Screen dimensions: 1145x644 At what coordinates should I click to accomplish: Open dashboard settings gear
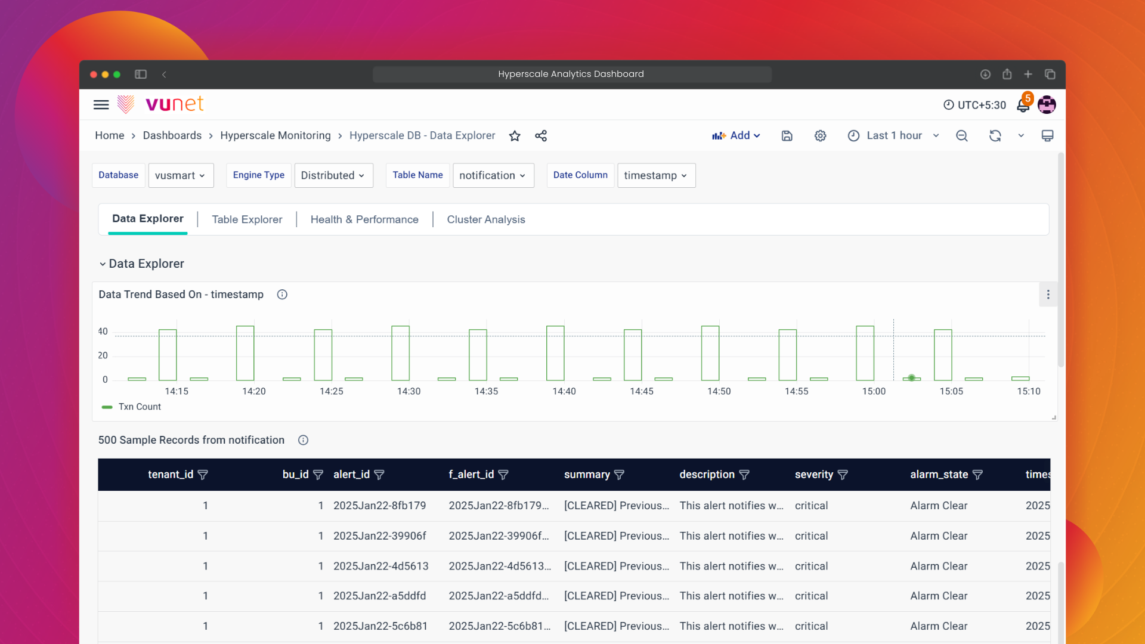point(820,136)
